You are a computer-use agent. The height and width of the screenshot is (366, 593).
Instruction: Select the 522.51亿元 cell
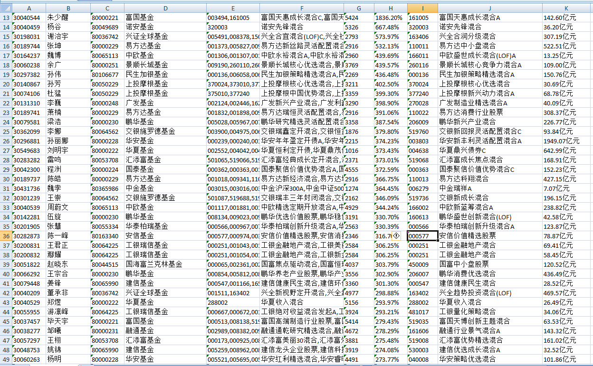point(566,46)
